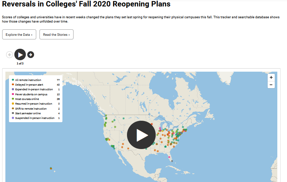
Task: Click the gray marker in southern Florida
Action: (x=172, y=161)
